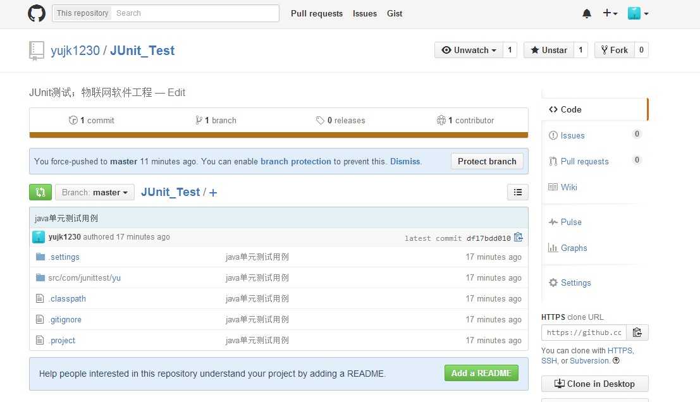Copy the latest commit SHA to clipboard
The width and height of the screenshot is (700, 402).
click(x=519, y=238)
